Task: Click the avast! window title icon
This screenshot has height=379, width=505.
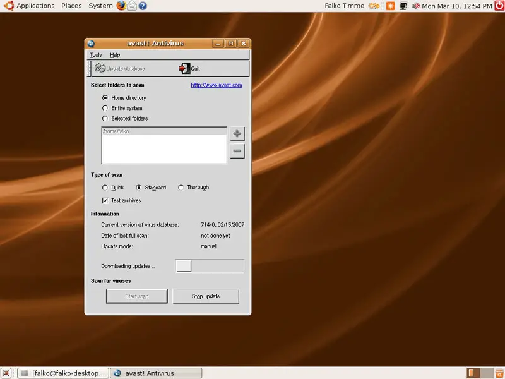Action: coord(91,44)
